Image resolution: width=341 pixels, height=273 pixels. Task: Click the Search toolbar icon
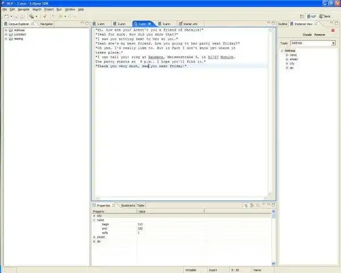[32, 16]
